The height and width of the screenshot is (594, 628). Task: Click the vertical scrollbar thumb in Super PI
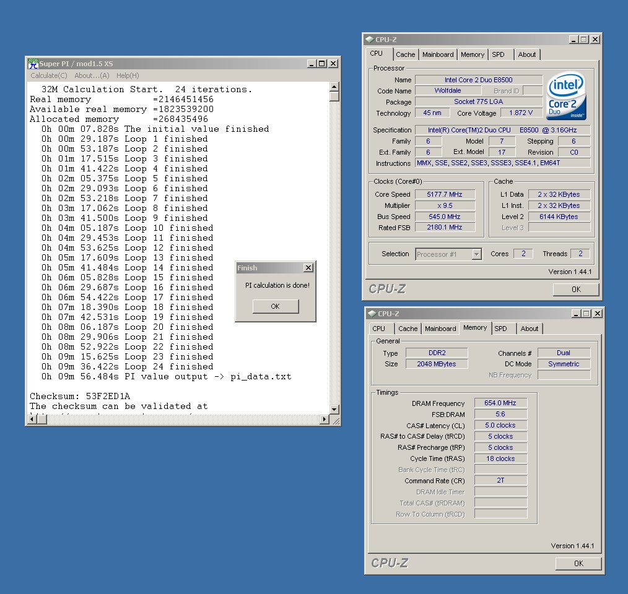coord(334,96)
